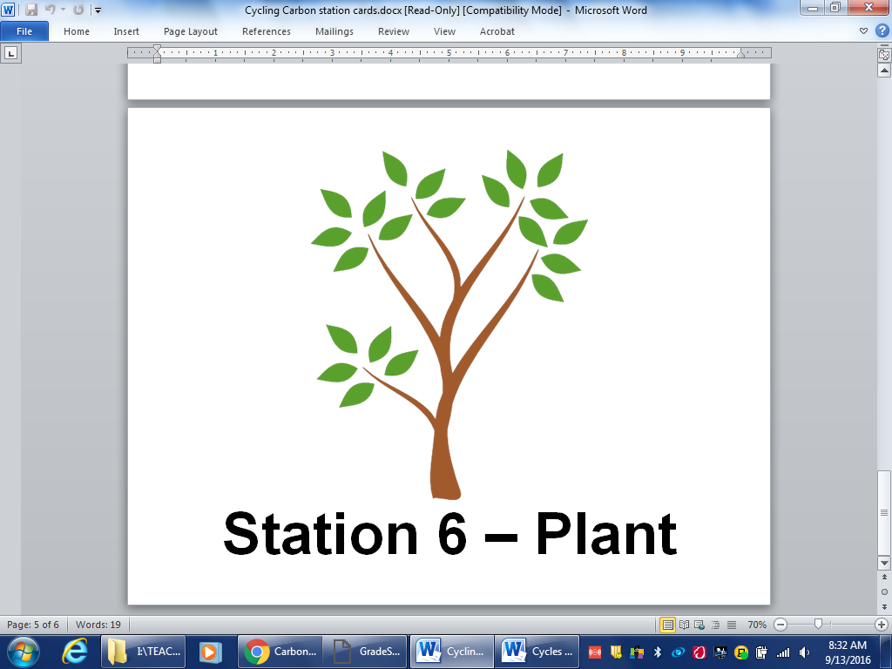Switch to Full Screen Reading view
This screenshot has width=892, height=669.
point(684,625)
